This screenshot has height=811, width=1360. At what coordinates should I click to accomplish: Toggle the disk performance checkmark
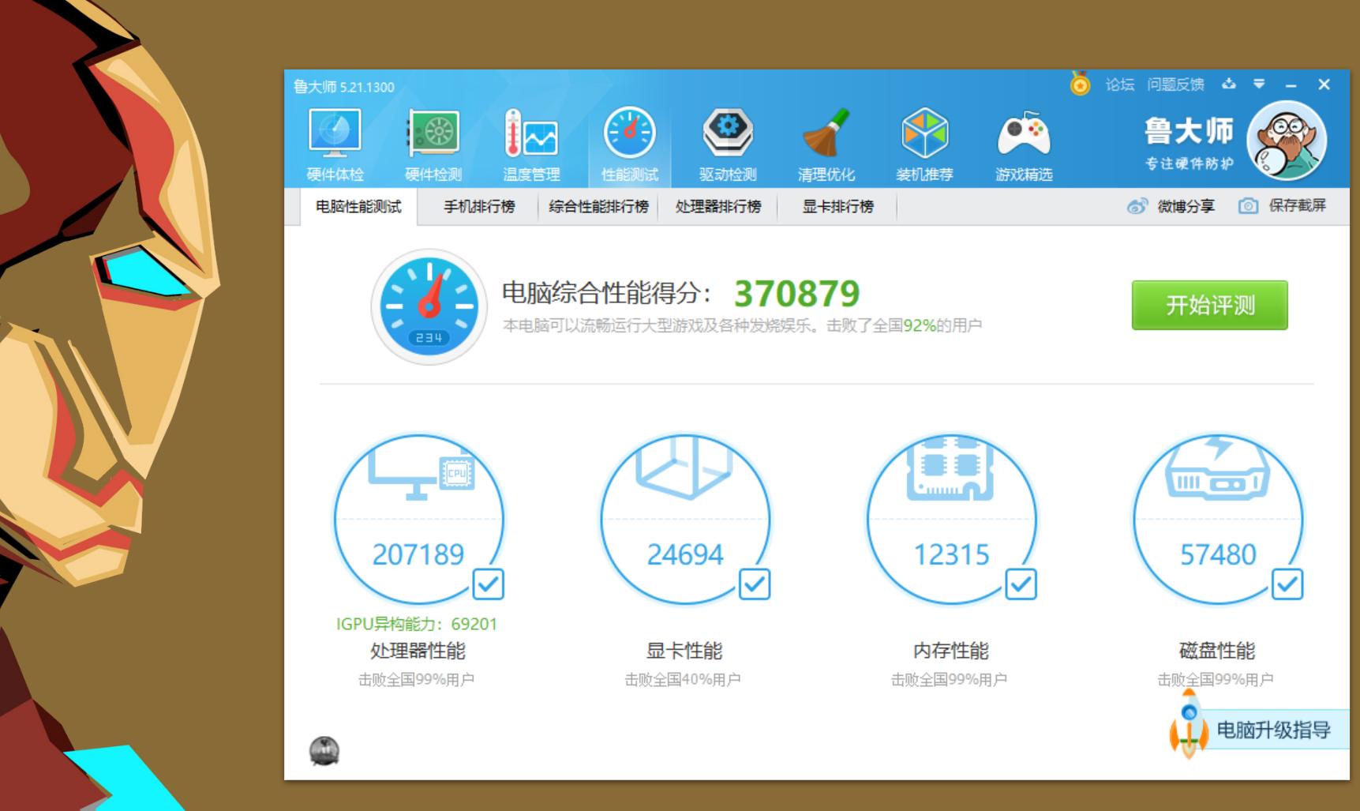(1287, 584)
